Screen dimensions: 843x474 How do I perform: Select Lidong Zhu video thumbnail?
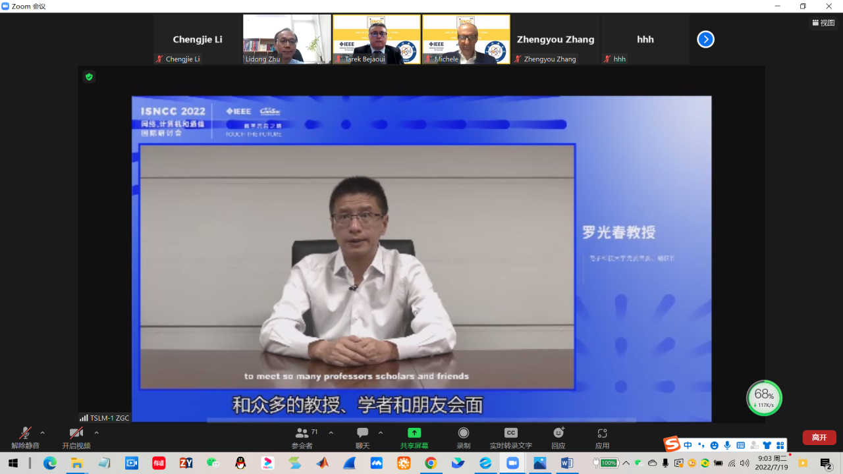point(287,39)
